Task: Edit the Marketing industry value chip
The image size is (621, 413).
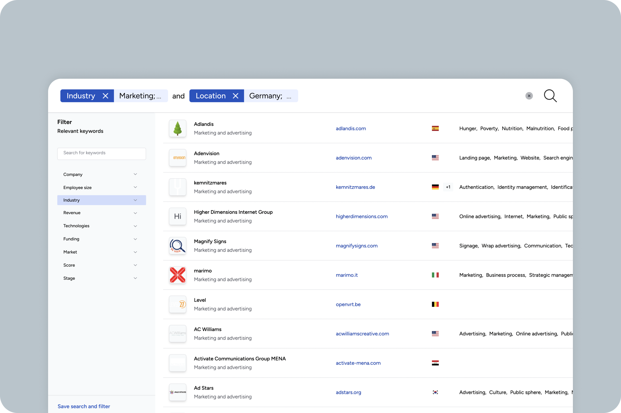Action: click(140, 96)
